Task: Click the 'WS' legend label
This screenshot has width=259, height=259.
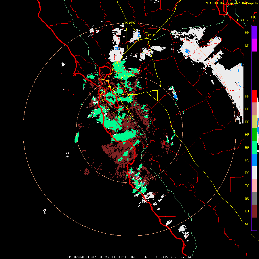Action: 247,160
